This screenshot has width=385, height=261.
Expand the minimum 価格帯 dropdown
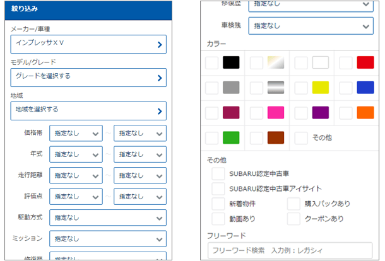[76, 134]
